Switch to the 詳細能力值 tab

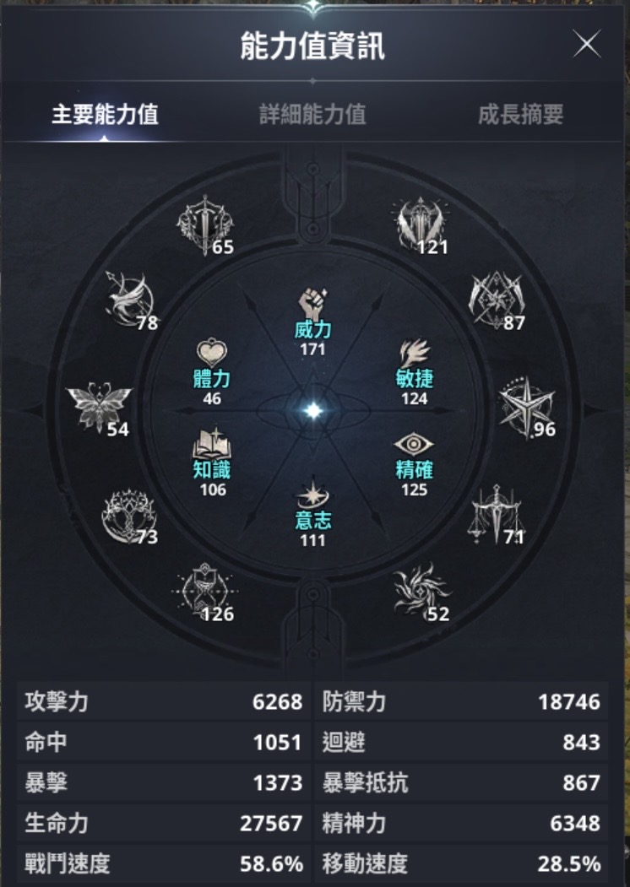(312, 114)
